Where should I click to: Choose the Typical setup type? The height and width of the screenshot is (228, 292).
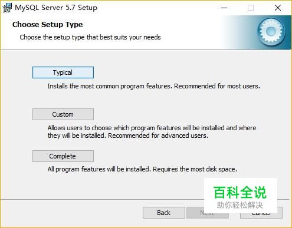tap(63, 72)
